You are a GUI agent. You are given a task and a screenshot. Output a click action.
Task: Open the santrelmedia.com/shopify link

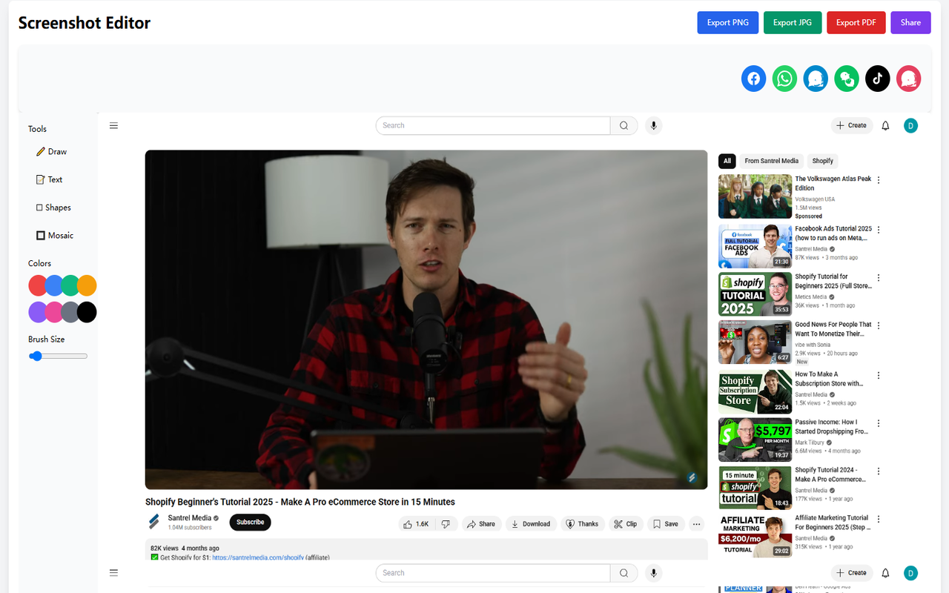tap(258, 557)
